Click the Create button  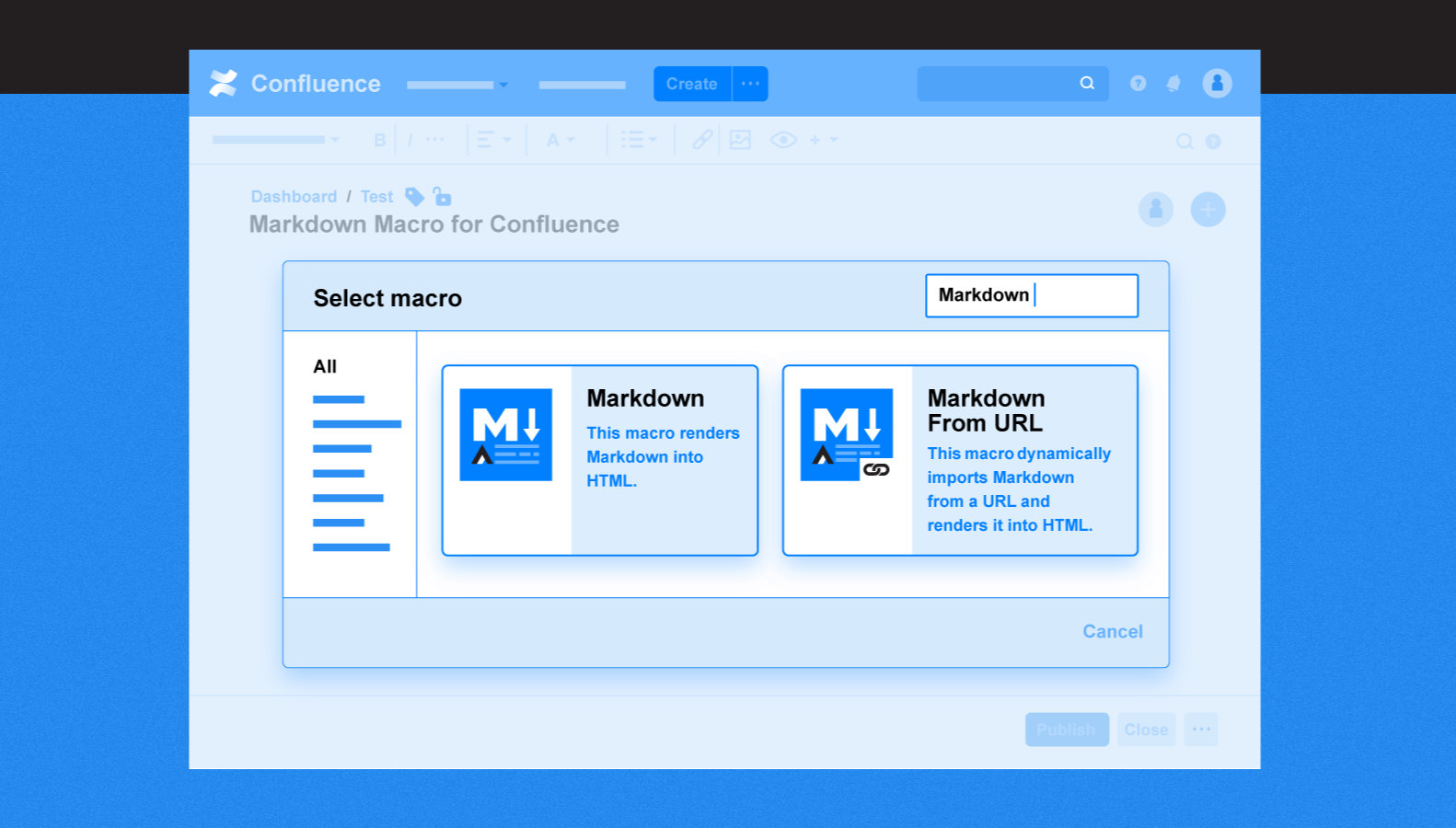tap(691, 84)
